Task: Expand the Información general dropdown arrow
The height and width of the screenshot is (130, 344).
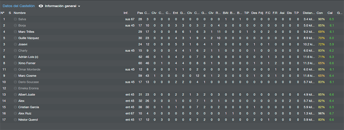Action: 79,7
